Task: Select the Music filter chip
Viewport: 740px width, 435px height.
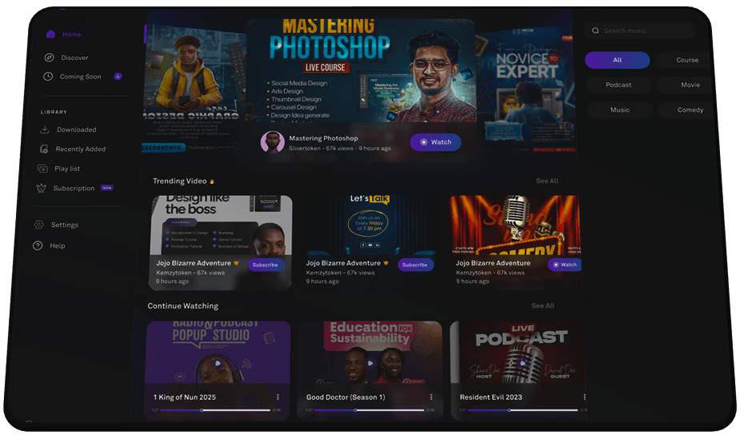Action: [x=619, y=110]
